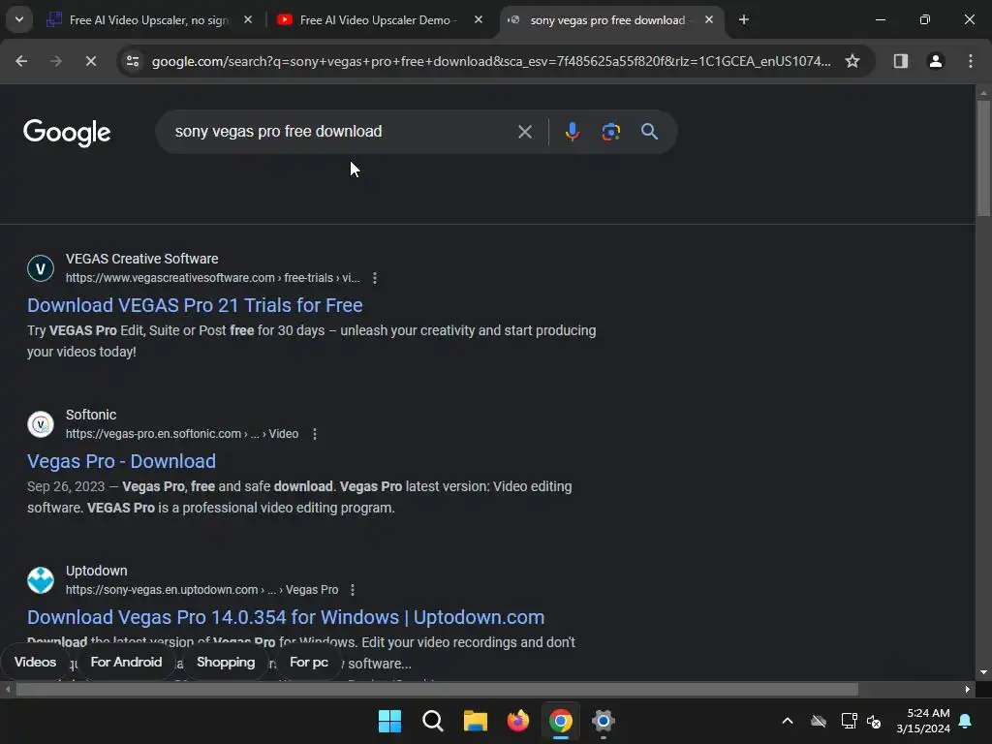This screenshot has height=744, width=992.
Task: Open Settings gear app in the taskbar
Action: (x=604, y=721)
